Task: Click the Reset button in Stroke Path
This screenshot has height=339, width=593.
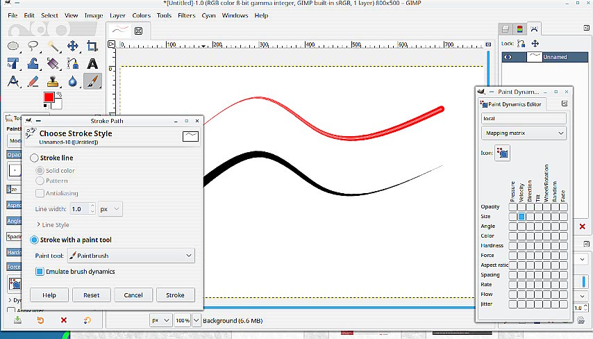Action: tap(91, 295)
